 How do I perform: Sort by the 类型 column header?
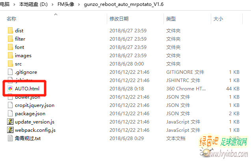[171, 19]
